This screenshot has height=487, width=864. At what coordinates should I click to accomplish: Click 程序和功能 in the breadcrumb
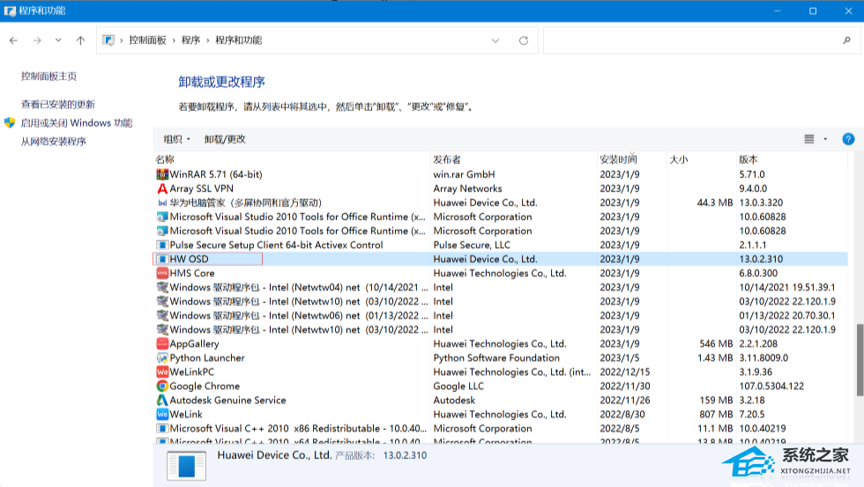click(239, 41)
